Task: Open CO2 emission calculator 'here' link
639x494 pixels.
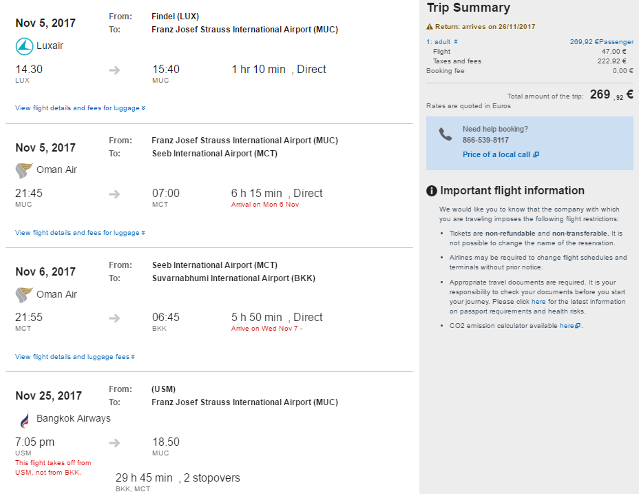Action: [x=567, y=325]
